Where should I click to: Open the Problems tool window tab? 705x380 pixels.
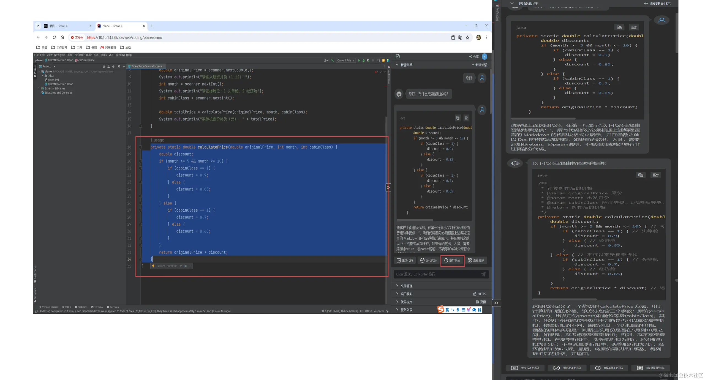tap(81, 307)
